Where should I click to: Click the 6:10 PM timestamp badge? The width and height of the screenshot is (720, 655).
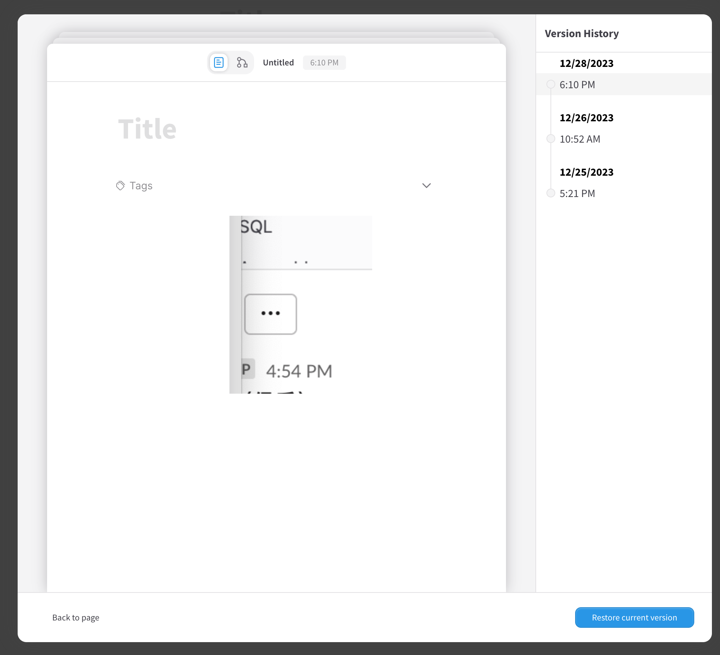[324, 62]
